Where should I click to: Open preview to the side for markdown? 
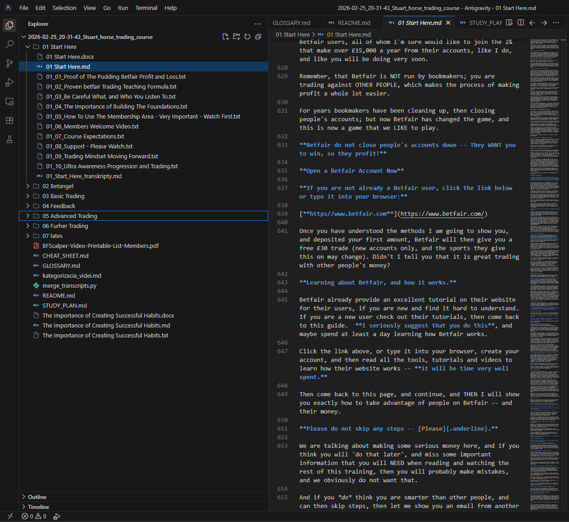click(509, 23)
